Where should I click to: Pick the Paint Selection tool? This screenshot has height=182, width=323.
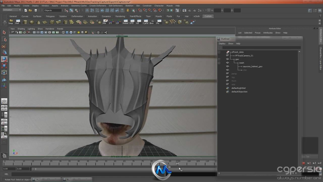coord(4,46)
